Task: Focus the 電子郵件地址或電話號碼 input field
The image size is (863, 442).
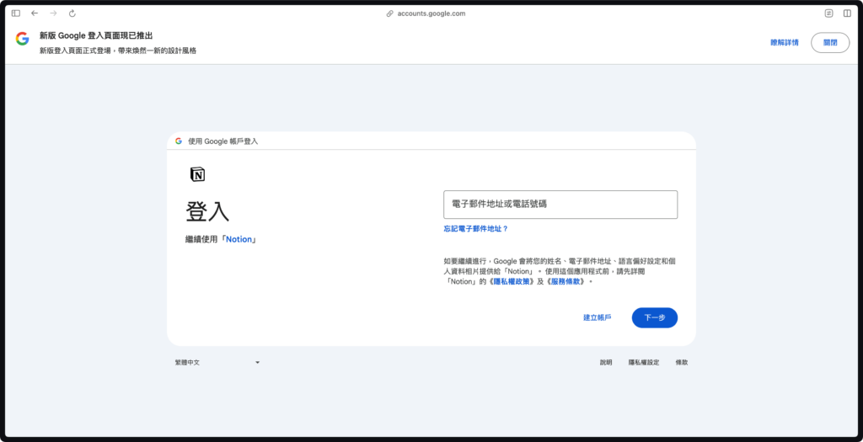Action: (560, 205)
